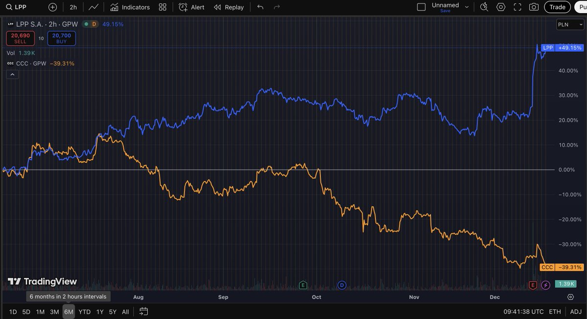Open the indicator templates grid icon
Image resolution: width=587 pixels, height=319 pixels.
(x=163, y=7)
